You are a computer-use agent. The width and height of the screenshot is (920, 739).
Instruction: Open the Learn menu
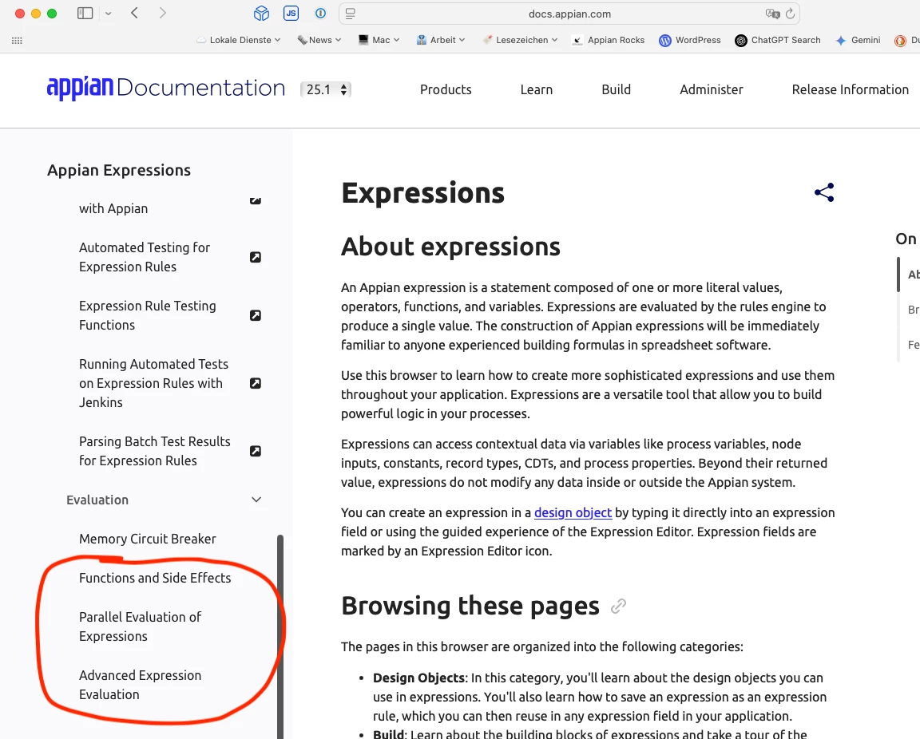(x=537, y=89)
